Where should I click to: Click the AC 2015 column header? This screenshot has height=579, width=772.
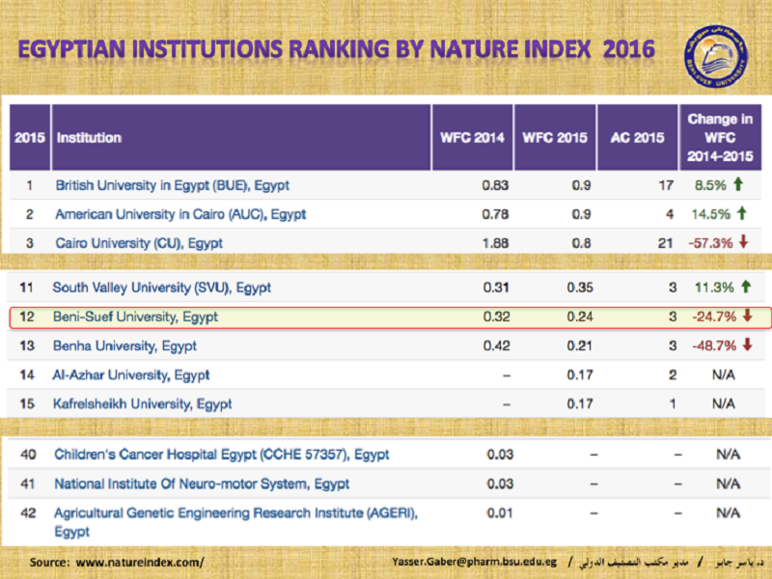(638, 137)
